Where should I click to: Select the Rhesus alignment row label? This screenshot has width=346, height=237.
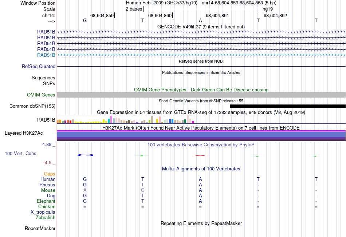(47, 185)
